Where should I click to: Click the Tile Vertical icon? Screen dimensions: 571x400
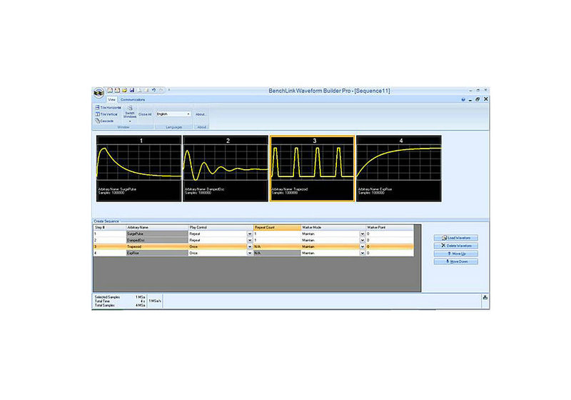[98, 114]
